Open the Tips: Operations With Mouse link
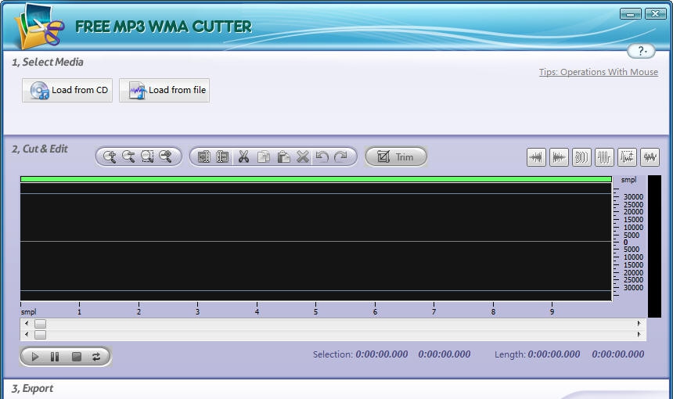Image resolution: width=673 pixels, height=399 pixels. pyautogui.click(x=599, y=72)
